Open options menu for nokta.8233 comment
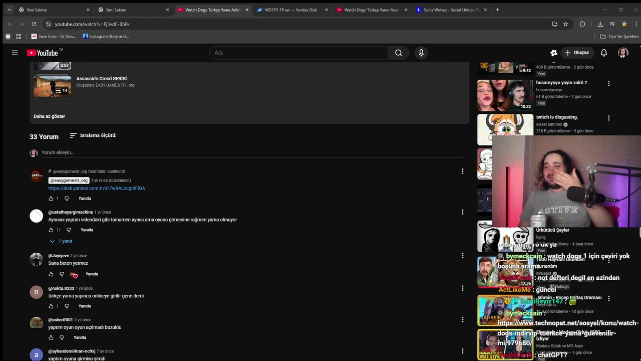 click(x=462, y=288)
